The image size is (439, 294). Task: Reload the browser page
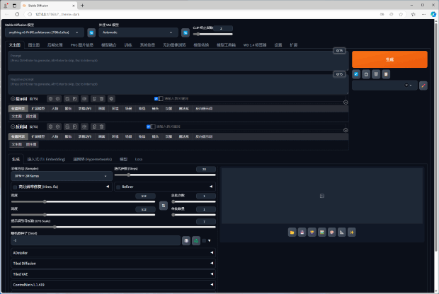click(17, 14)
